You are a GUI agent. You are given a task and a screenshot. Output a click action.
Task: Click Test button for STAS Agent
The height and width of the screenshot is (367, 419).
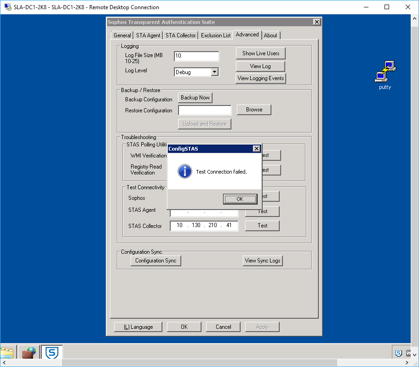point(262,211)
